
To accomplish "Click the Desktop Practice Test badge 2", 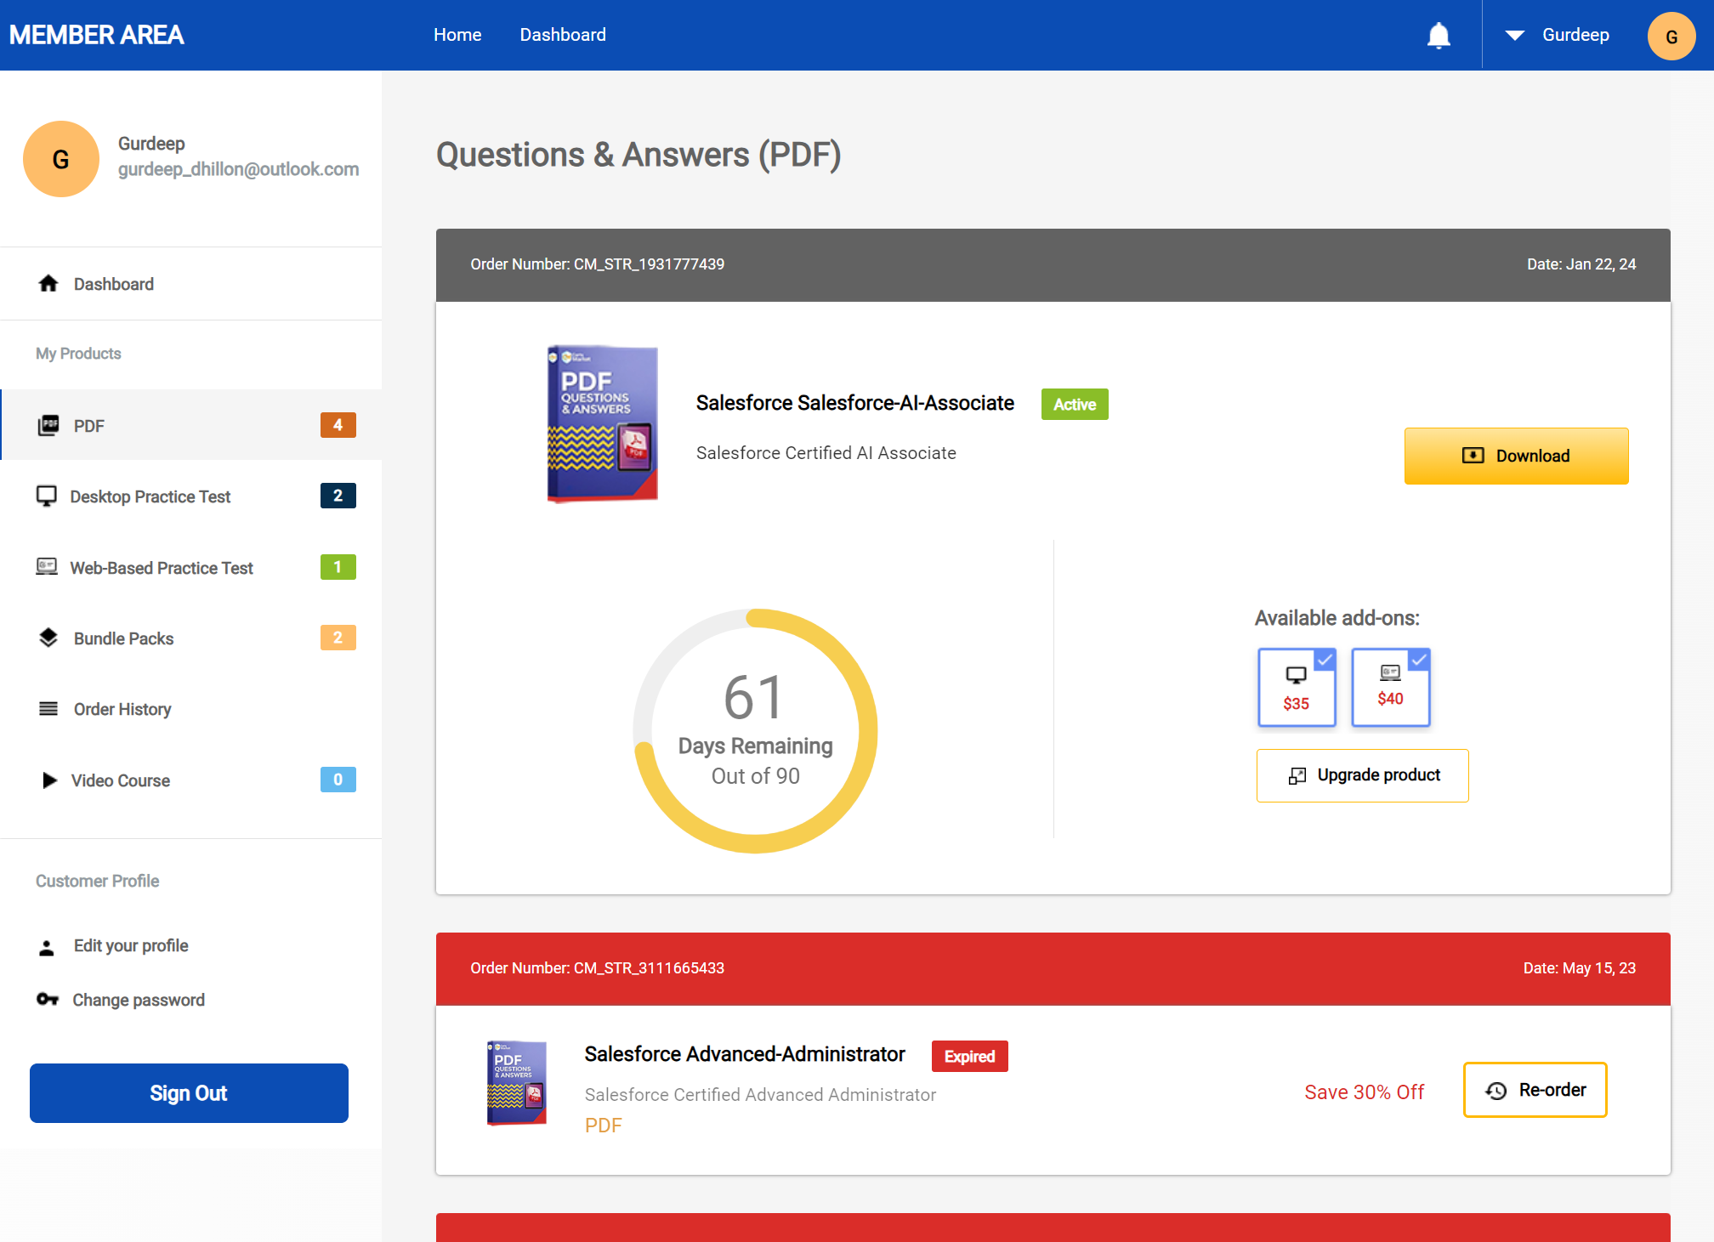I will [338, 496].
